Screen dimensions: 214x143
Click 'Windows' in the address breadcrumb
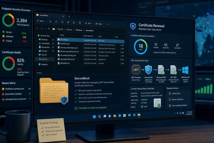point(79,30)
